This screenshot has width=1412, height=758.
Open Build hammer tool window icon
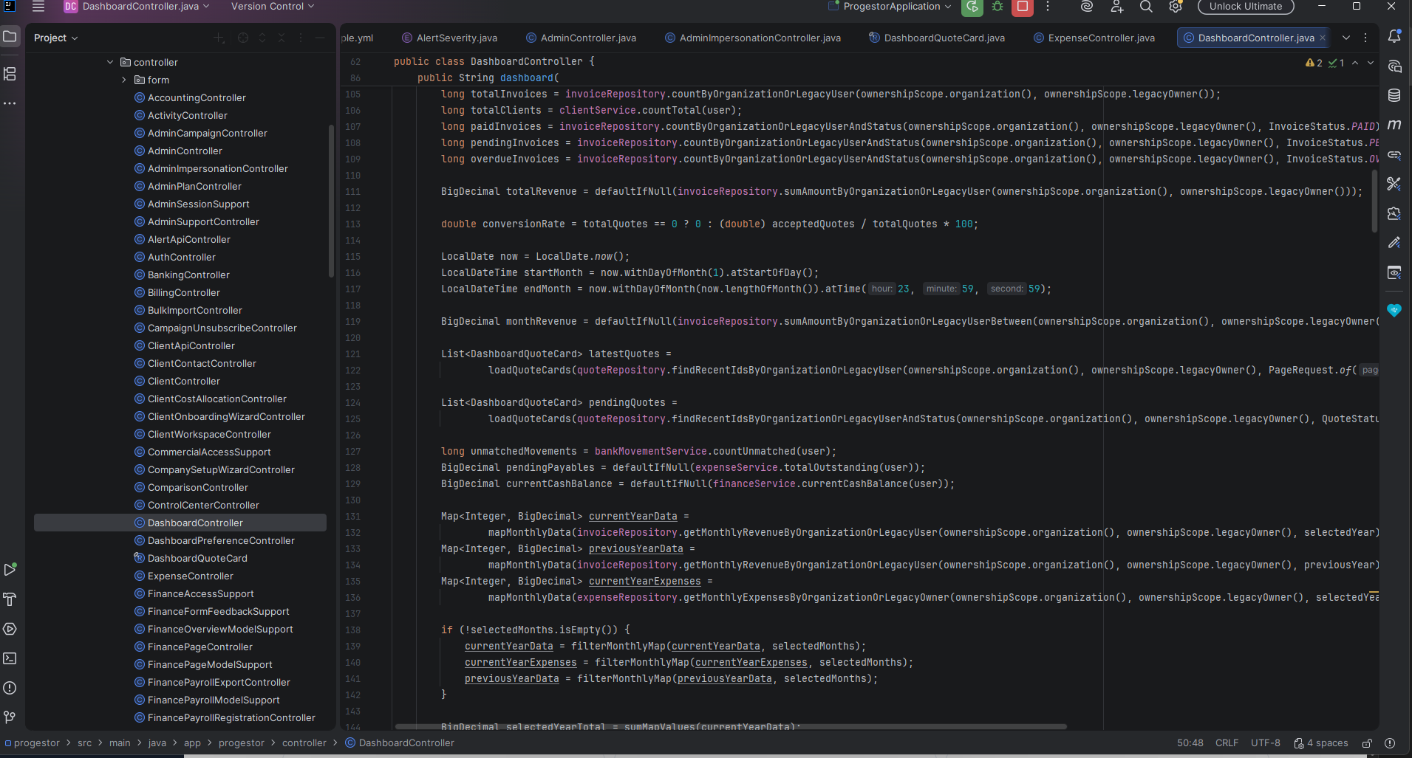pos(10,599)
